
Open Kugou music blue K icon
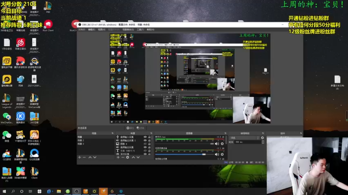coord(20,118)
